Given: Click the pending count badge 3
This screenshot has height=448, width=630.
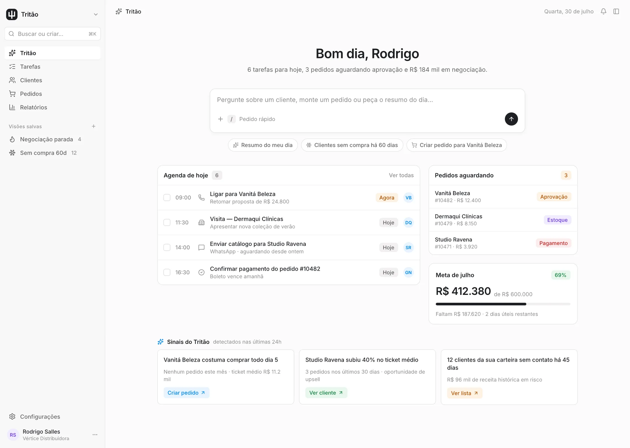Looking at the screenshot, I should click(x=566, y=175).
